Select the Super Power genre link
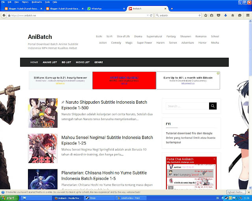252x201 pixels. (145, 43)
